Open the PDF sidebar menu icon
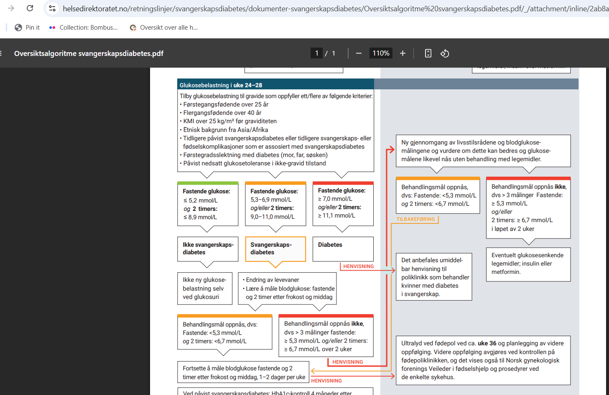The width and height of the screenshot is (609, 395). point(1,53)
